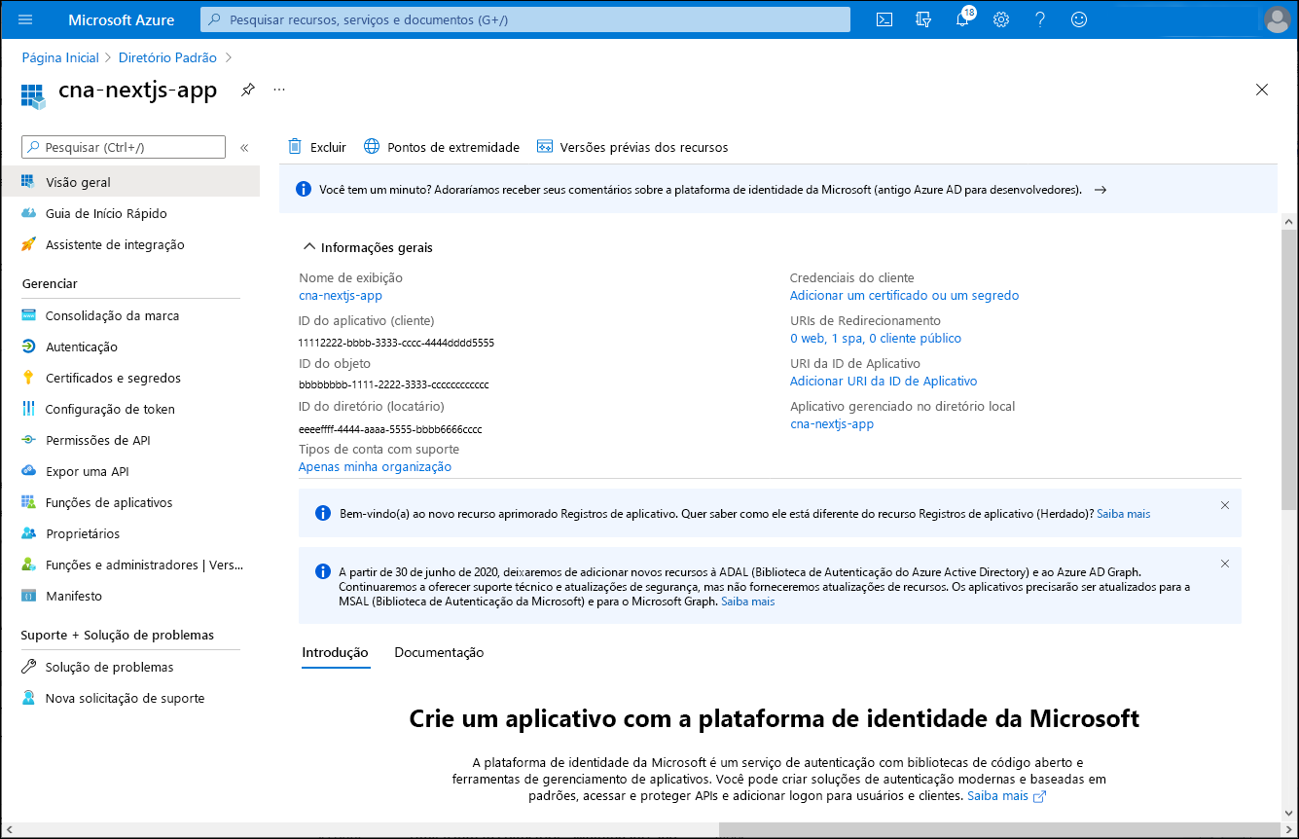Click Página Inicial breadcrumb

[60, 57]
